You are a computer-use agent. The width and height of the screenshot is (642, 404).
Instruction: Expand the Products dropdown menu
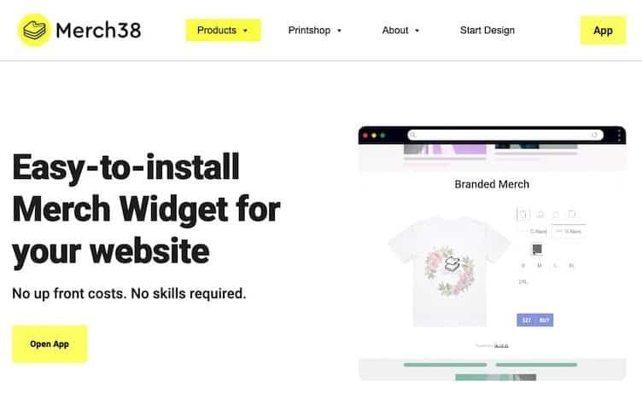(x=223, y=31)
